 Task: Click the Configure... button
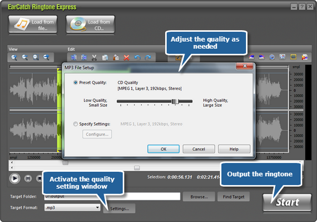pos(97,134)
